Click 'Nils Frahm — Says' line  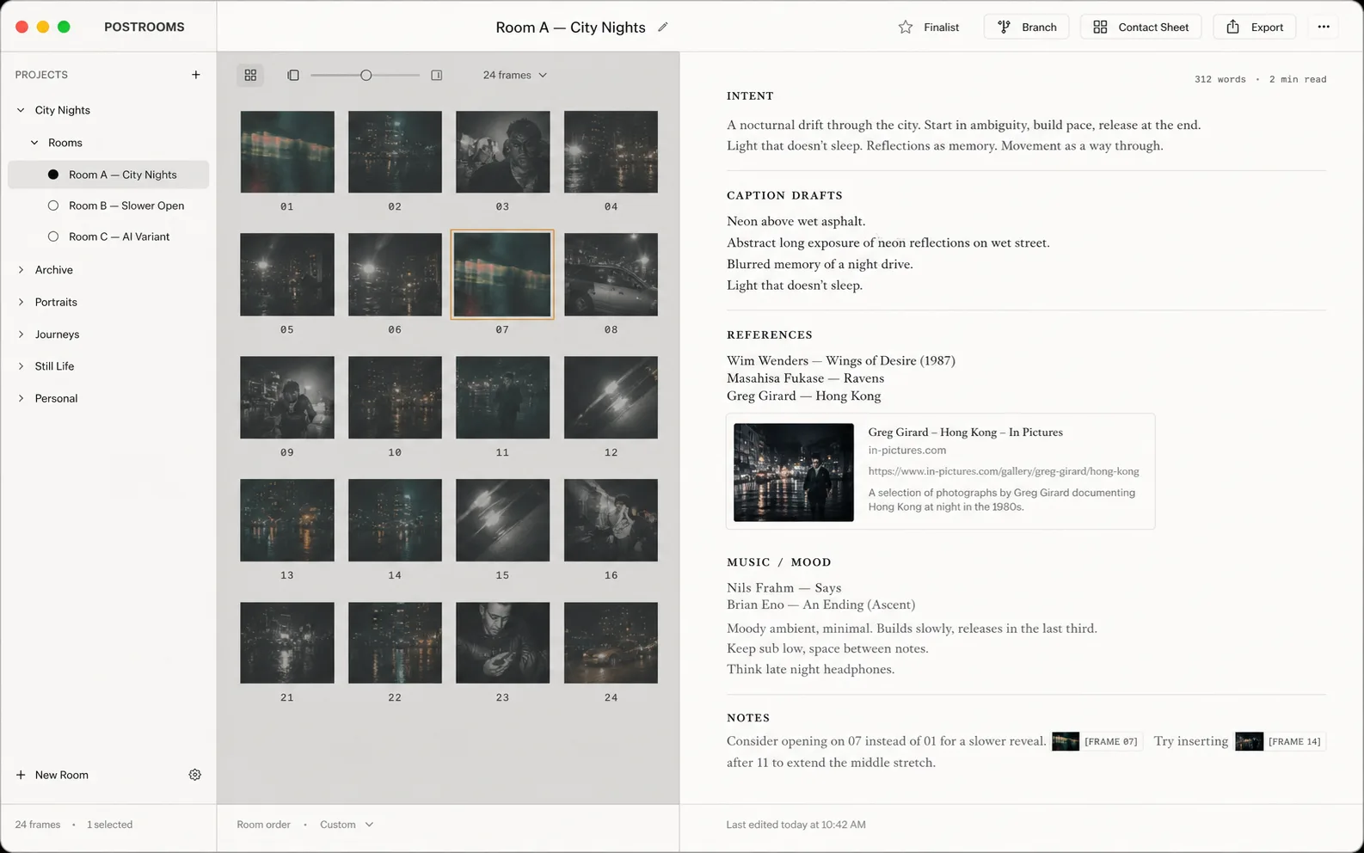click(783, 588)
